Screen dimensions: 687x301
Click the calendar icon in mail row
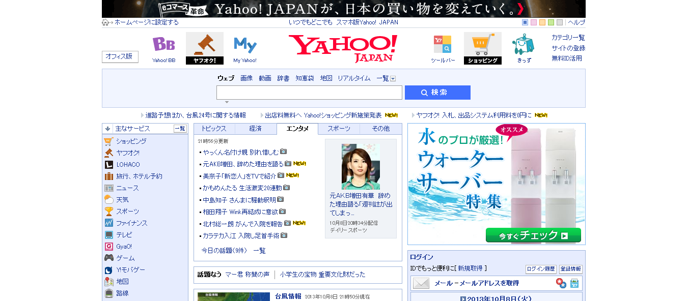click(x=574, y=283)
